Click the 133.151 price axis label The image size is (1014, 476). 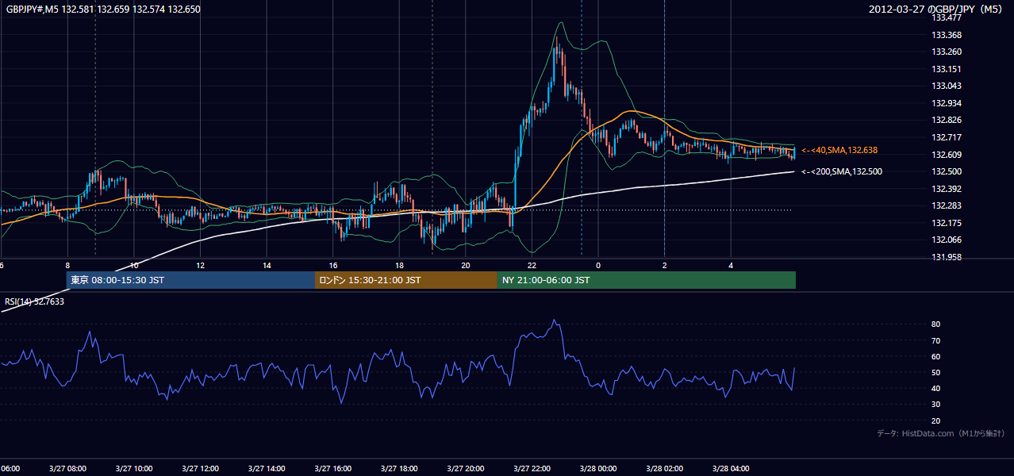tap(946, 69)
